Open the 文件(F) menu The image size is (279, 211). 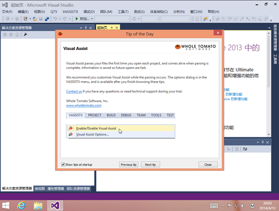(7, 12)
